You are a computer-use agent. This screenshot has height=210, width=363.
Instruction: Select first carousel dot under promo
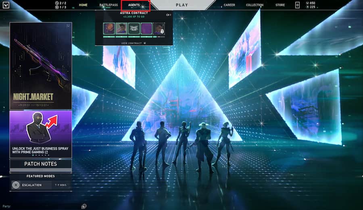(x=33, y=155)
